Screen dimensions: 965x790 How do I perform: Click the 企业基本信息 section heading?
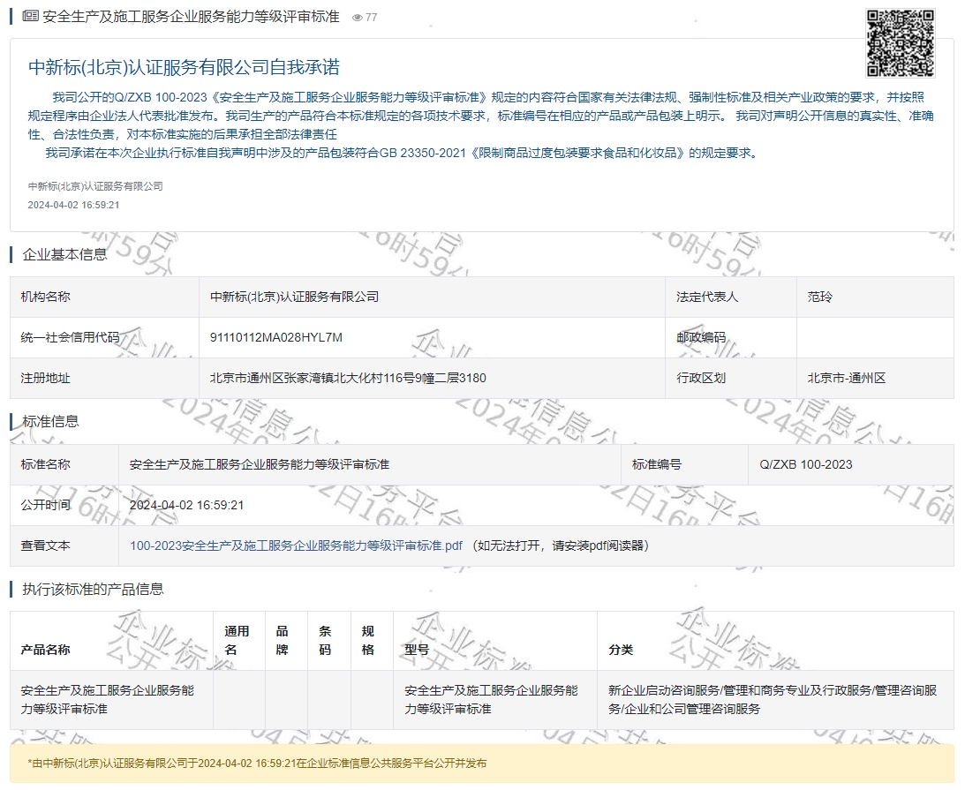pyautogui.click(x=64, y=255)
